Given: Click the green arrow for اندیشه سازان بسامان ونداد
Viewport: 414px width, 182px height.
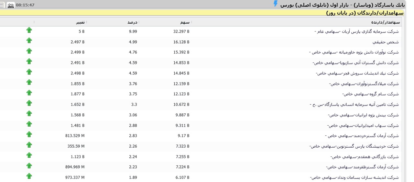Looking at the screenshot, I should (29, 176).
